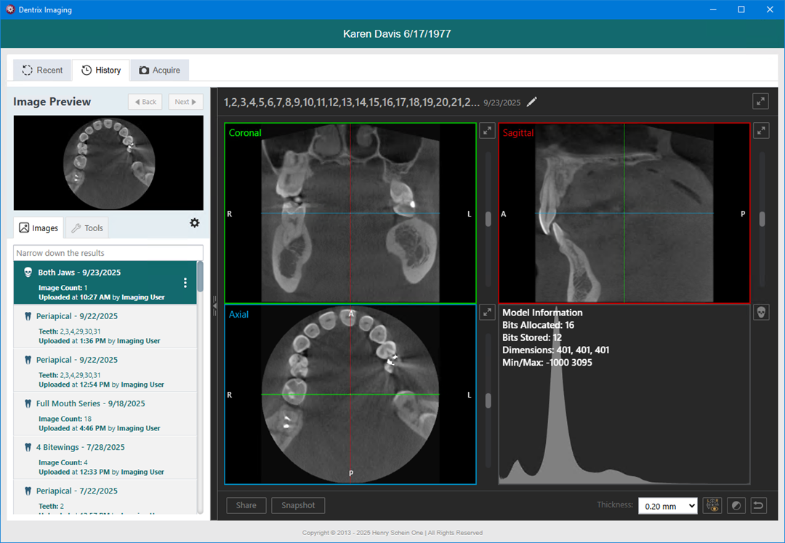
Task: Toggle the crosshair visibility eye icon
Action: coord(712,505)
